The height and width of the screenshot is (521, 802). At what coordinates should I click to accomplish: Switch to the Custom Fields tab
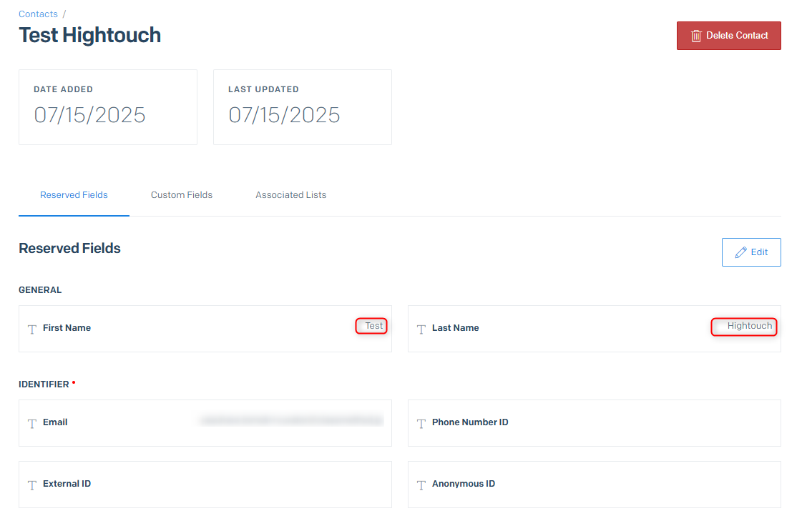click(182, 194)
